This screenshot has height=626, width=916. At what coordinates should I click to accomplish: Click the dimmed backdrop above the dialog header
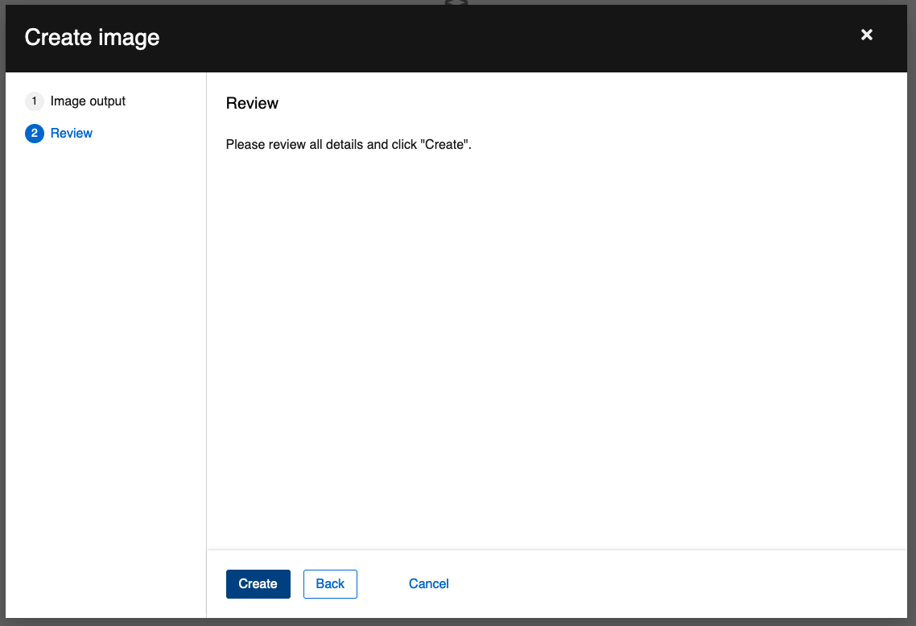241,2
